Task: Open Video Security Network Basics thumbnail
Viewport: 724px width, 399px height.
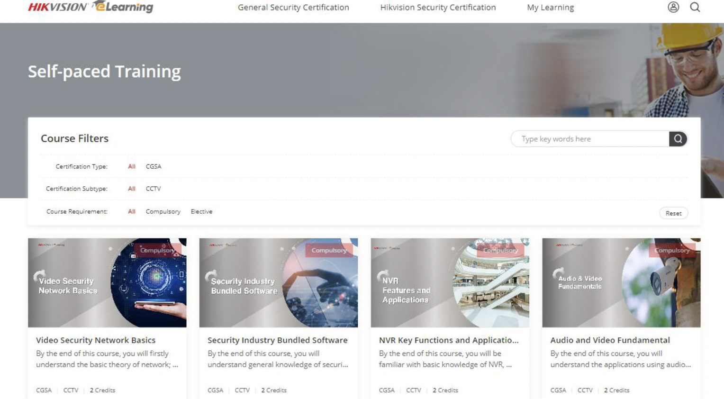Action: 107,283
